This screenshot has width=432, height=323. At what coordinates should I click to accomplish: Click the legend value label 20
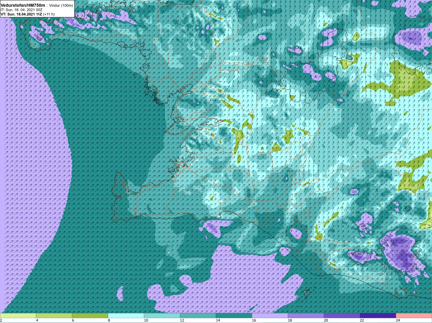326,321
